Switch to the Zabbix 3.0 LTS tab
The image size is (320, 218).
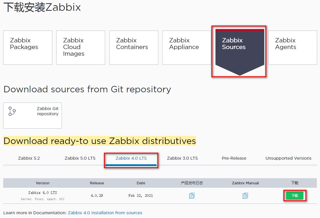pyautogui.click(x=182, y=158)
